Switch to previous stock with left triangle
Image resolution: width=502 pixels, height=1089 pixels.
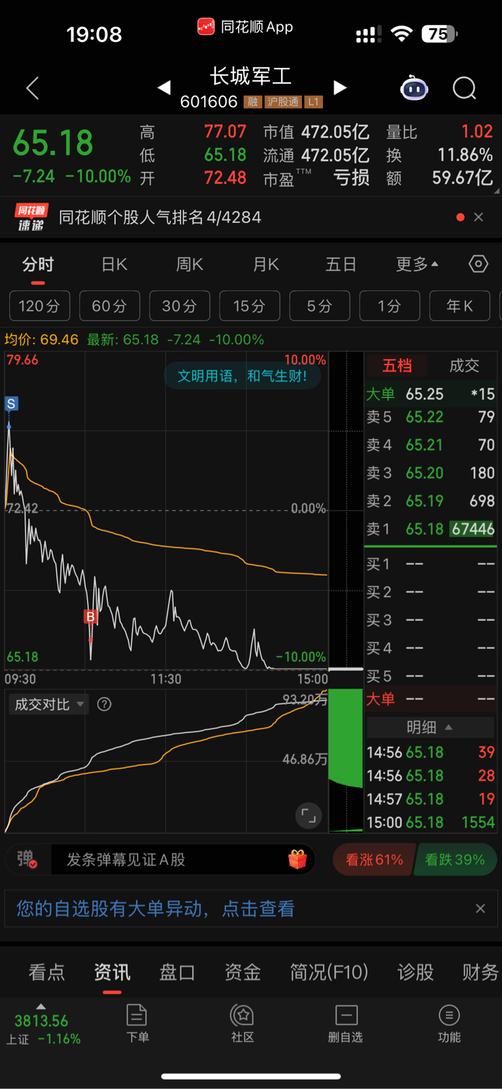pyautogui.click(x=164, y=88)
